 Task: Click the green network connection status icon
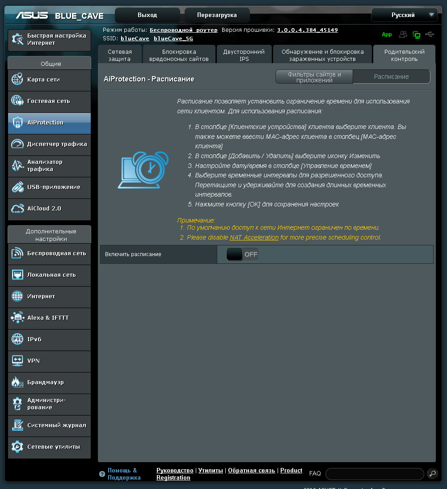(x=416, y=34)
